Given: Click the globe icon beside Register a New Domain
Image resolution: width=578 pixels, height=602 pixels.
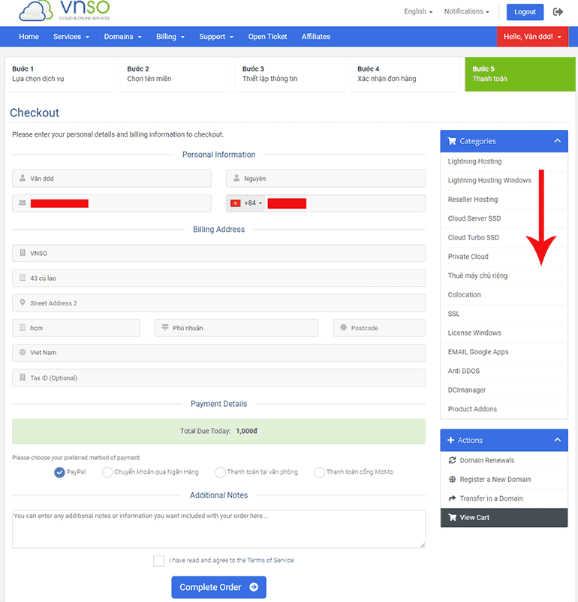Looking at the screenshot, I should [452, 479].
